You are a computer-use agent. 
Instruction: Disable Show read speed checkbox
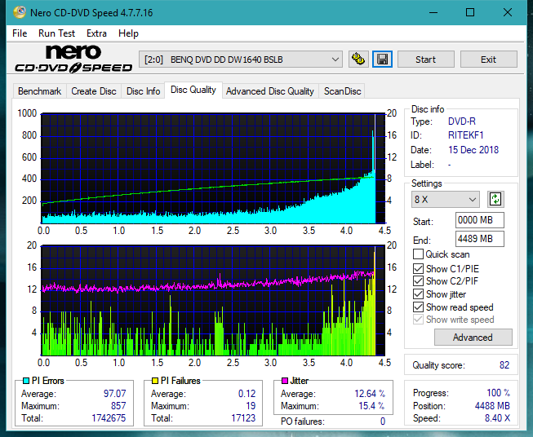[418, 307]
